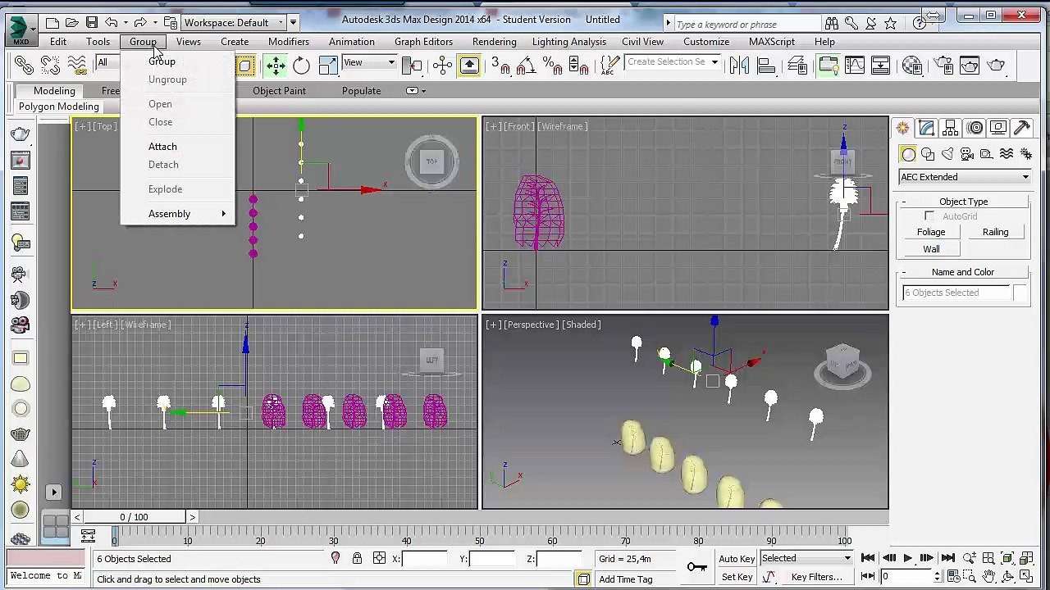
Task: Click Attach in the Group menu
Action: [162, 147]
